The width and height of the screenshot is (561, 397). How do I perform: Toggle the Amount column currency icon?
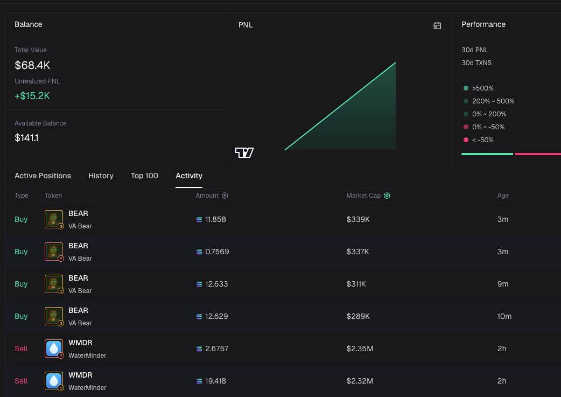[x=225, y=196]
